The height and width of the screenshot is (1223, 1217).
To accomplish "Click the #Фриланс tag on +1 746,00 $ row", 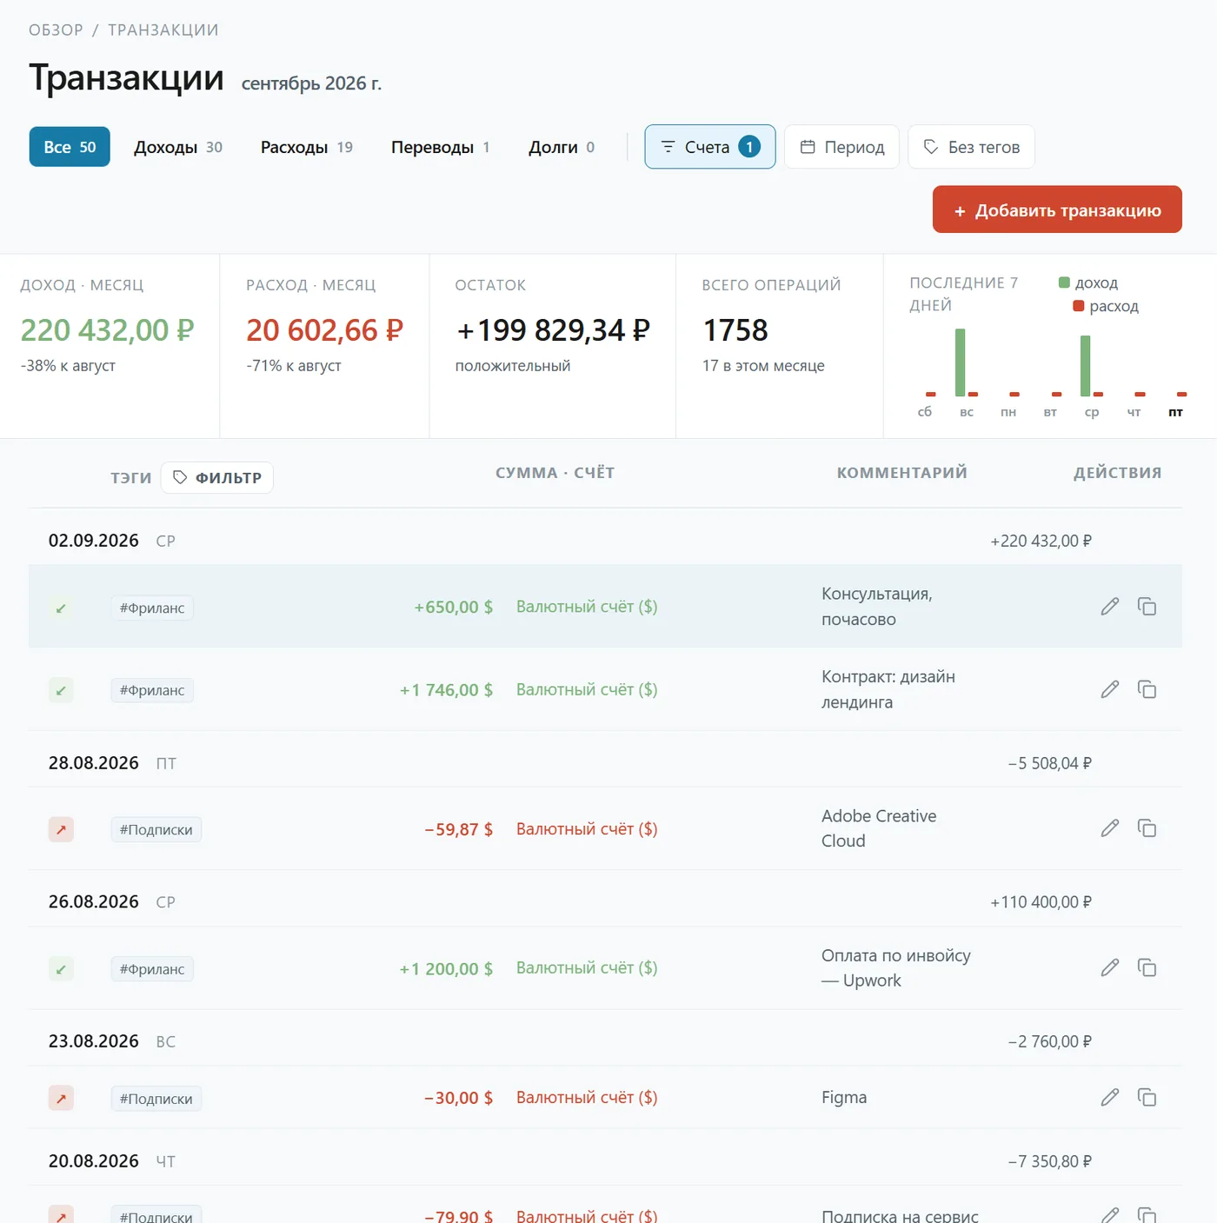I will click(x=152, y=690).
